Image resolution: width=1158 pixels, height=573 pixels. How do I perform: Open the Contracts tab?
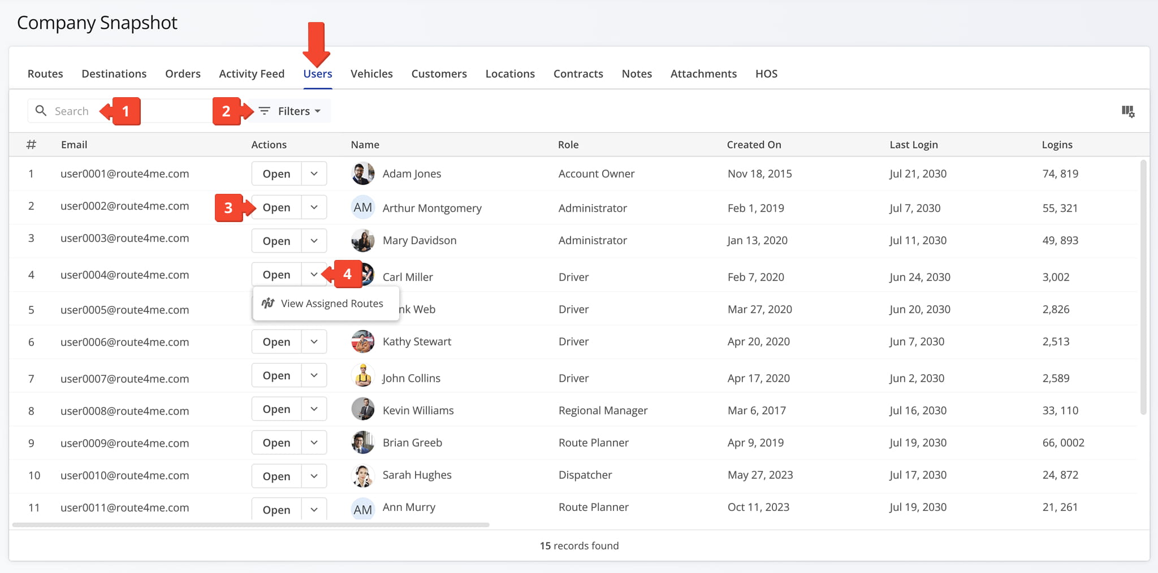pyautogui.click(x=578, y=73)
